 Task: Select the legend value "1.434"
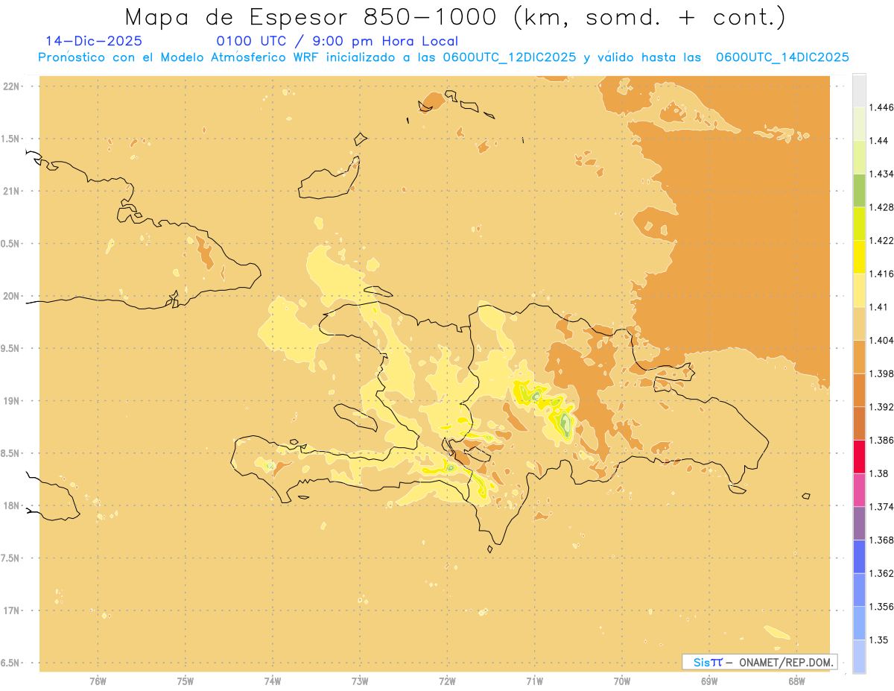[x=881, y=174]
